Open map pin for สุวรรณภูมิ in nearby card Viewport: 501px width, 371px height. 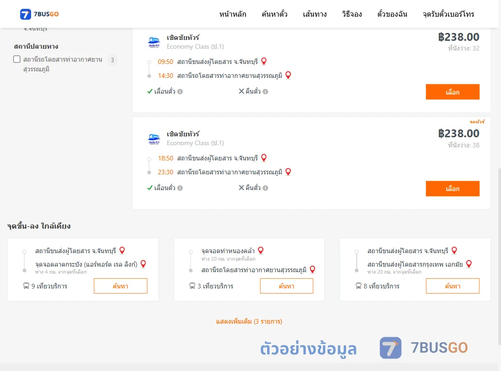313,270
